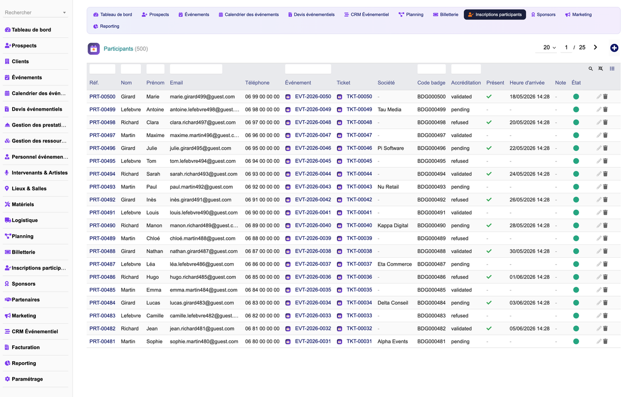Click ticket icon beside TKT-00035

click(340, 290)
